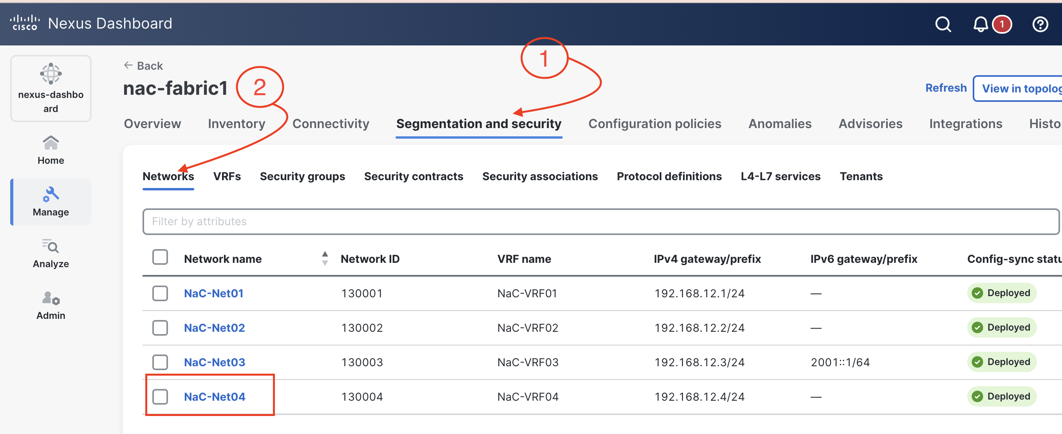The height and width of the screenshot is (434, 1062).
Task: Select the nexus-dashboard cluster globe icon
Action: tap(51, 73)
